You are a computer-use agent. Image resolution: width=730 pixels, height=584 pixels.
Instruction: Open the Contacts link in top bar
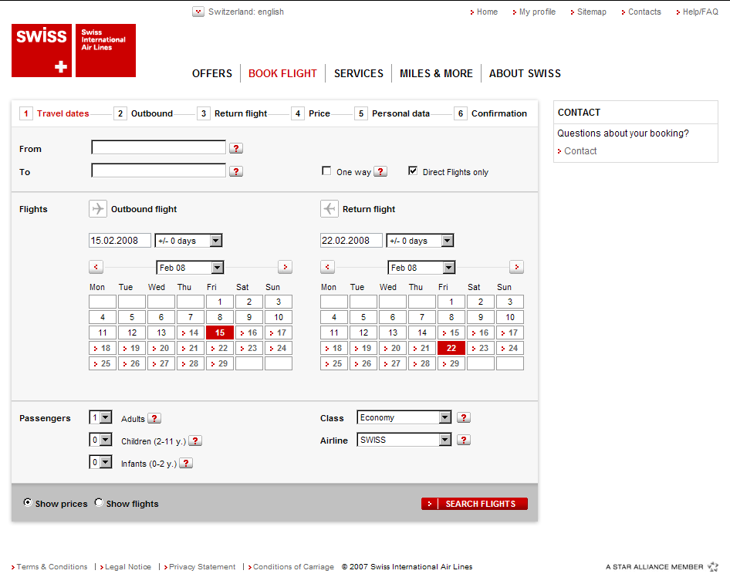(641, 12)
